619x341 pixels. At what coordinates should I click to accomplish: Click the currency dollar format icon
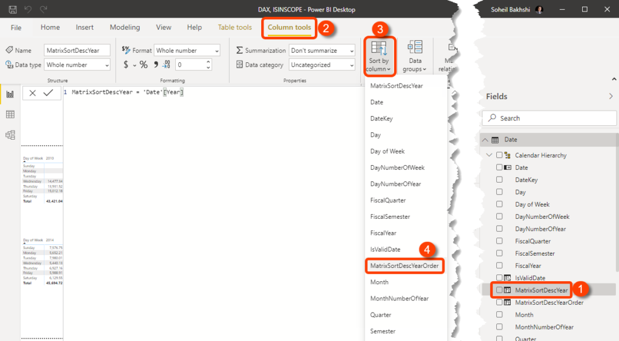click(x=126, y=65)
